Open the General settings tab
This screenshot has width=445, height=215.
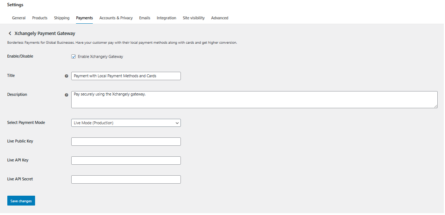coord(19,18)
